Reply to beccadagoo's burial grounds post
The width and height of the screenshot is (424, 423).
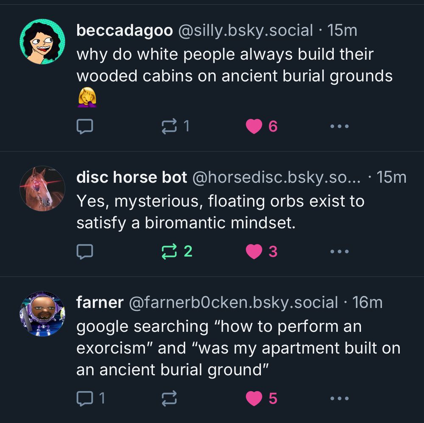pyautogui.click(x=84, y=126)
